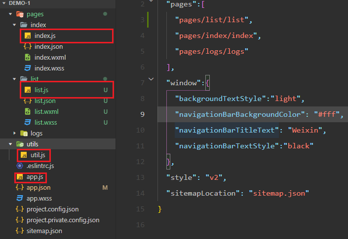This screenshot has height=239, width=348.
Task: Collapse the index folder chevron
Action: pyautogui.click(x=15, y=25)
